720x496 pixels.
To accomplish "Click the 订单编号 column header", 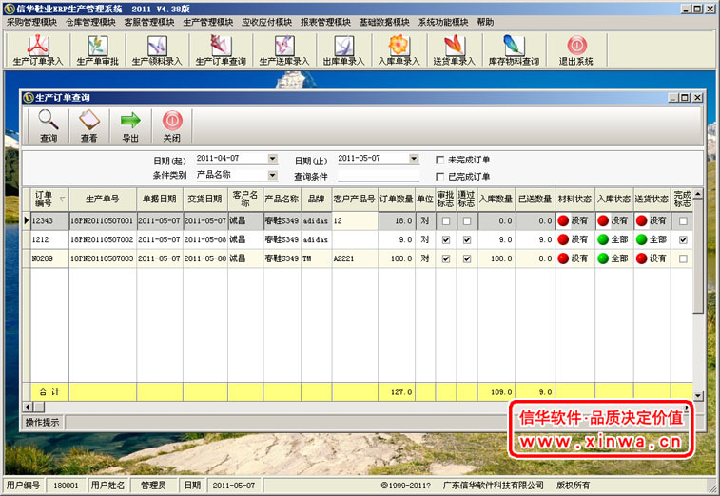I will tap(44, 199).
